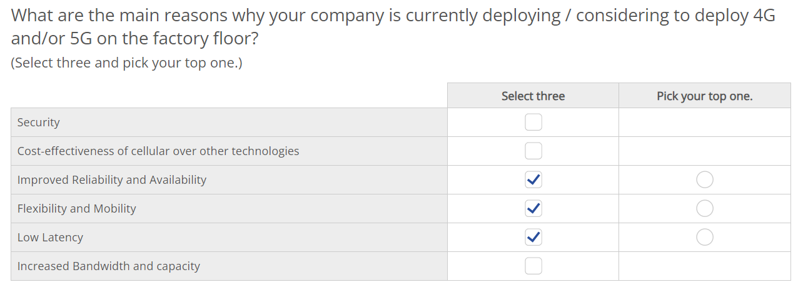Viewport: 803px width, 297px height.
Task: Click the 'Low Latency' row label text
Action: click(x=50, y=238)
